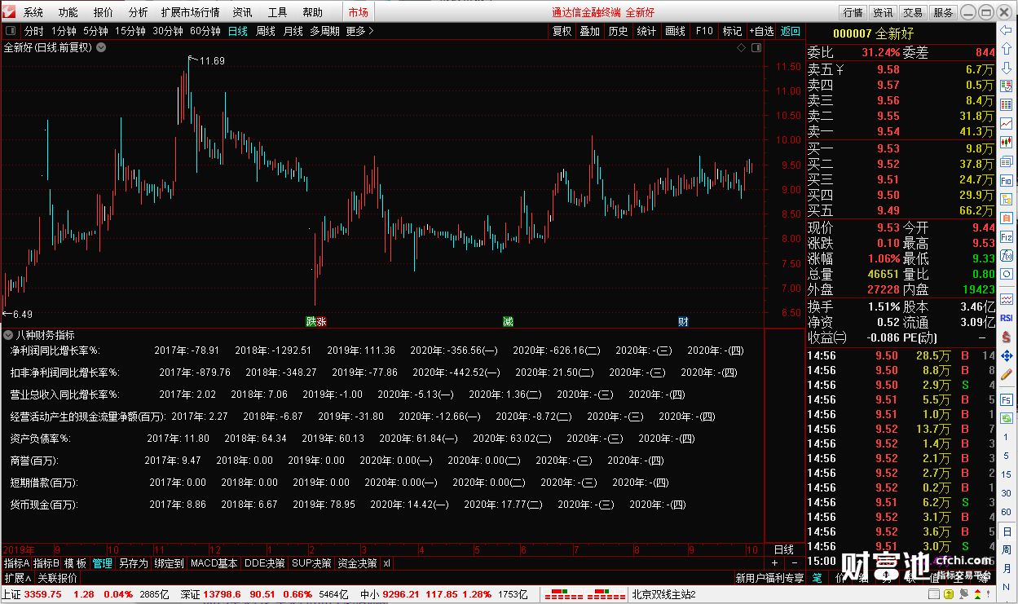Click the F12 sidebar icon
This screenshot has height=604, width=1018.
tap(1007, 236)
